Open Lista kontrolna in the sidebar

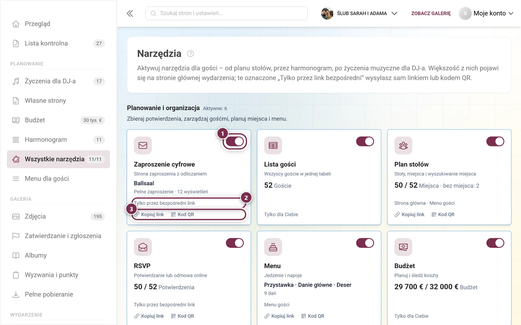point(58,43)
